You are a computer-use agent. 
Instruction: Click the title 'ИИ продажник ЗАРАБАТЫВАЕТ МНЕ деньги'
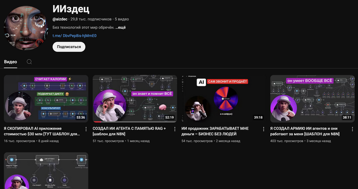click(215, 131)
